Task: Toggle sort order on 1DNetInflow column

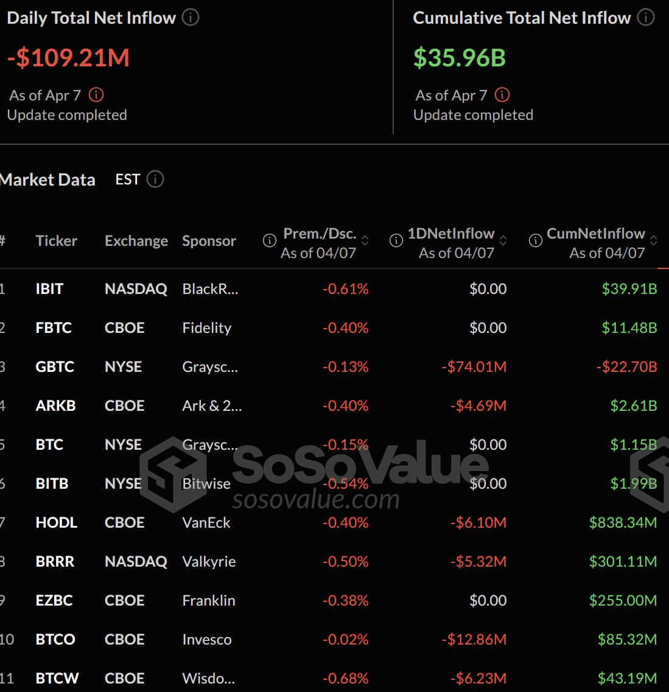Action: click(504, 242)
